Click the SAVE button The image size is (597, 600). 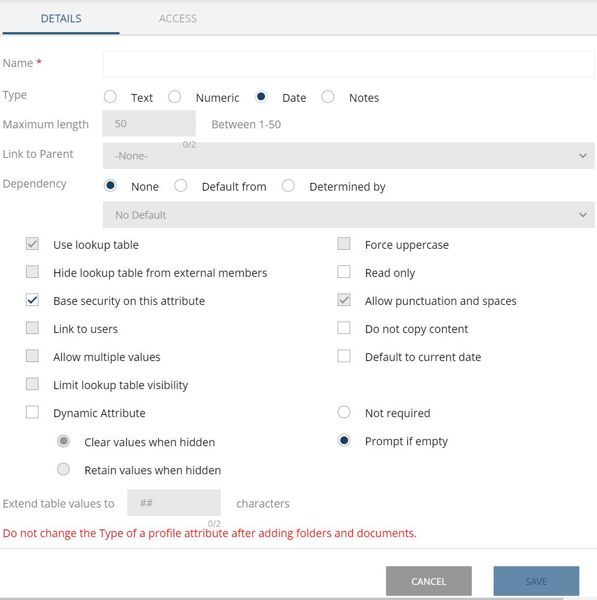tap(536, 581)
